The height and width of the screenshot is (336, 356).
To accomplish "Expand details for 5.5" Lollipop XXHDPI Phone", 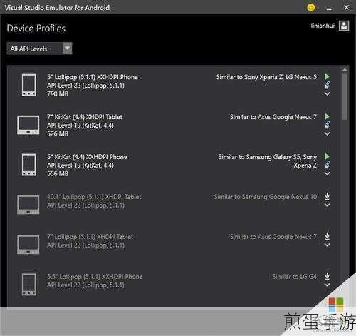I will pyautogui.click(x=327, y=285).
